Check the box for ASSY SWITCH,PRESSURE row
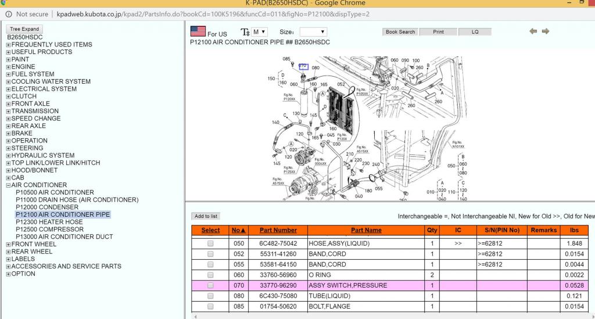Screen dimensions: 595x319 tap(210, 285)
